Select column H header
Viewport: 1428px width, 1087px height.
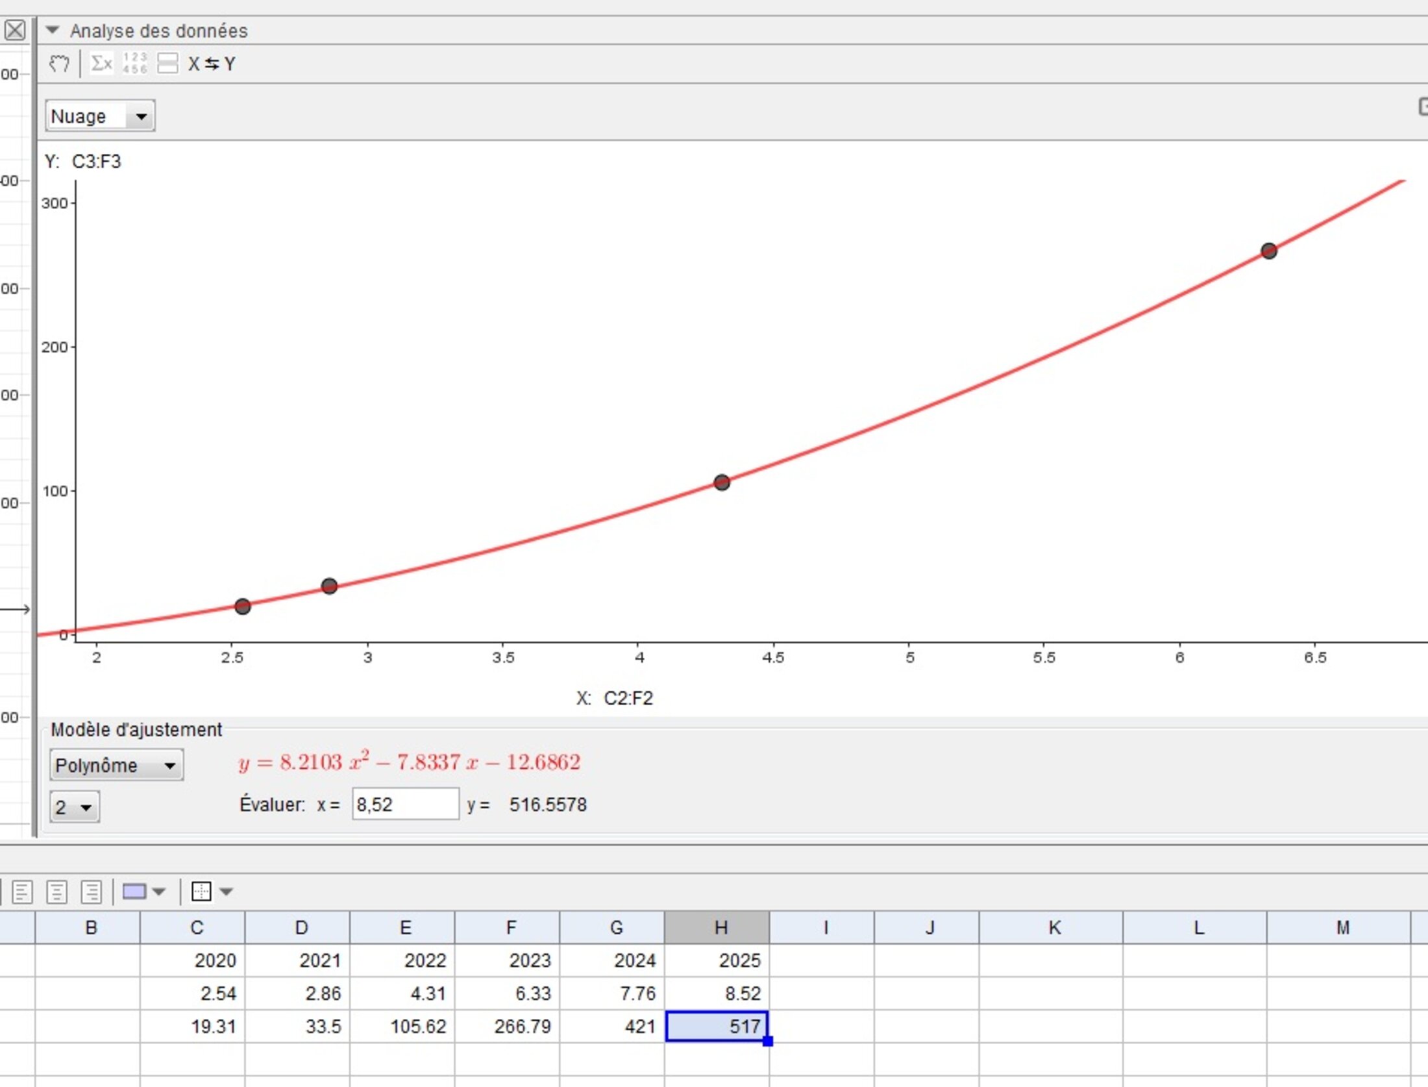point(717,928)
